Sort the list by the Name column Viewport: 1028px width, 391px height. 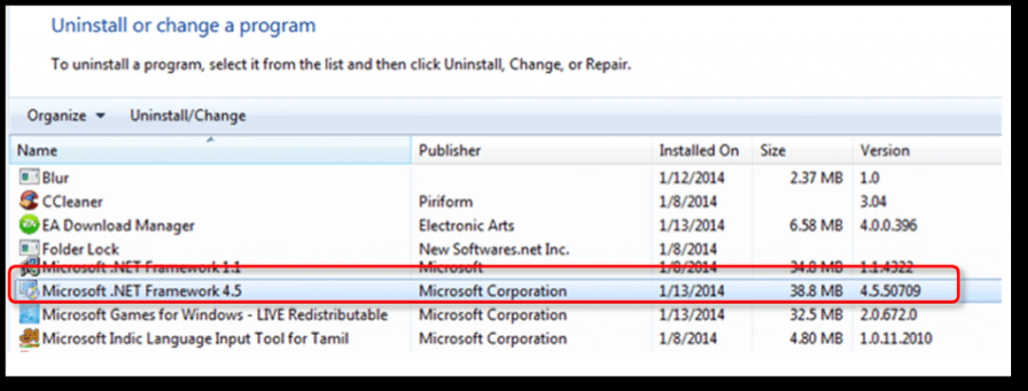click(37, 151)
